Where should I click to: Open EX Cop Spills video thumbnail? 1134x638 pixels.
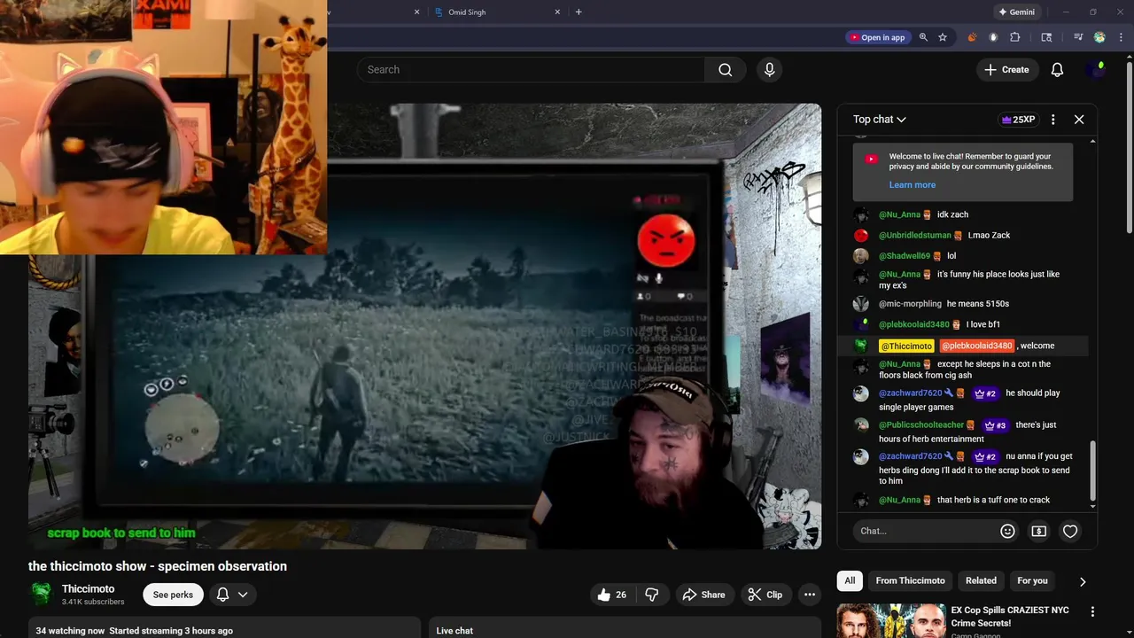point(890,621)
